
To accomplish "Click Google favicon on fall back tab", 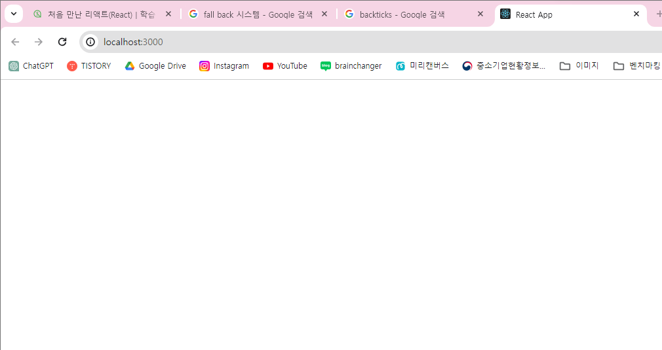I will tap(193, 14).
